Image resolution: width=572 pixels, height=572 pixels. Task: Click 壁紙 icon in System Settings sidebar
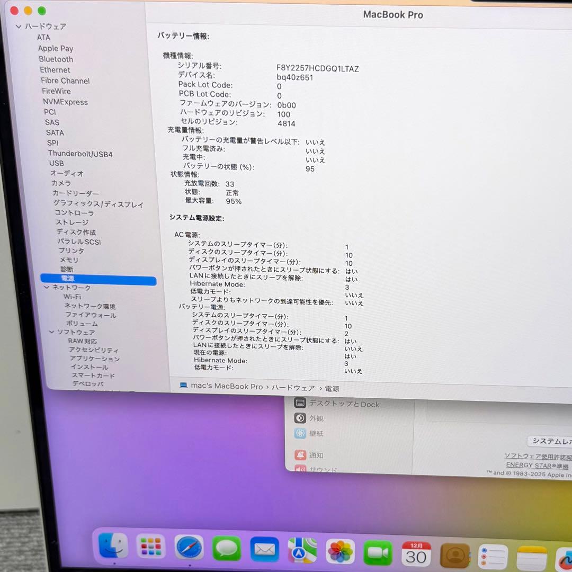click(x=300, y=433)
